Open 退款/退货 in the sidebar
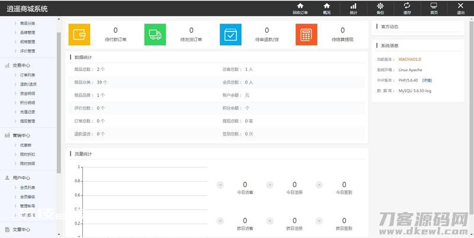The image size is (474, 238). tap(28, 84)
